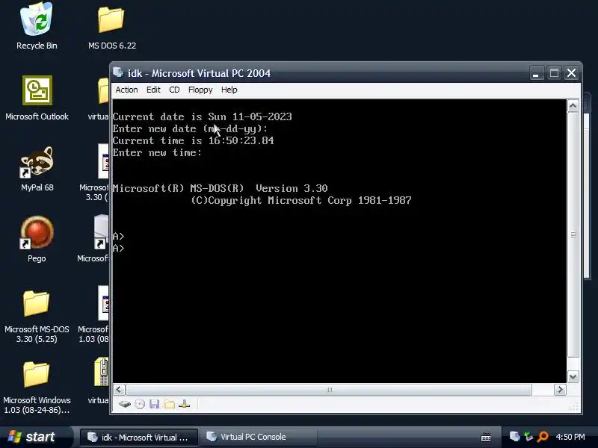The width and height of the screenshot is (598, 448).
Task: Click the last A> DOS prompt line
Action: [x=119, y=248]
